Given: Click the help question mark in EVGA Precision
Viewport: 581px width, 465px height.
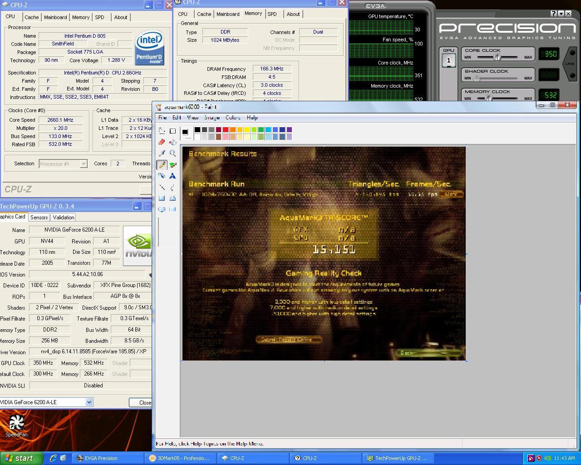Looking at the screenshot, I should point(554,14).
